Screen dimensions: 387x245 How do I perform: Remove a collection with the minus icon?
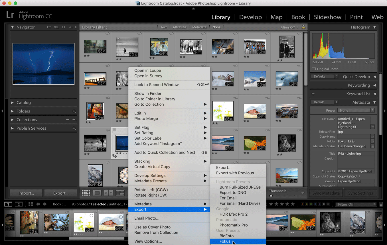tap(68, 120)
